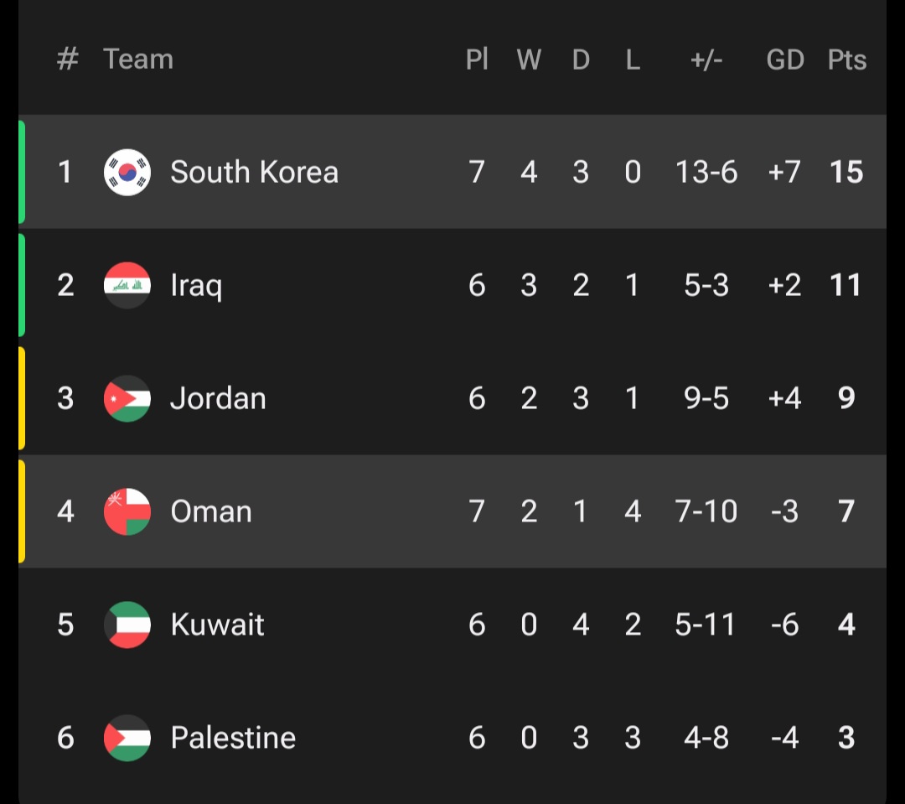The width and height of the screenshot is (905, 804).
Task: Click the W wins column header
Action: (x=529, y=60)
